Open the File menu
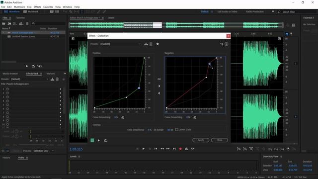 (3, 7)
